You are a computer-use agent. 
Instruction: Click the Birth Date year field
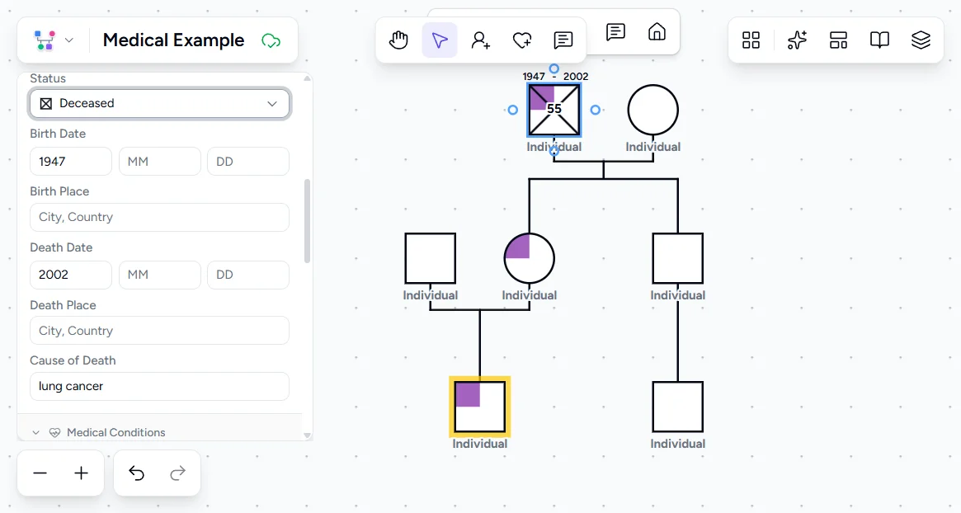click(71, 162)
